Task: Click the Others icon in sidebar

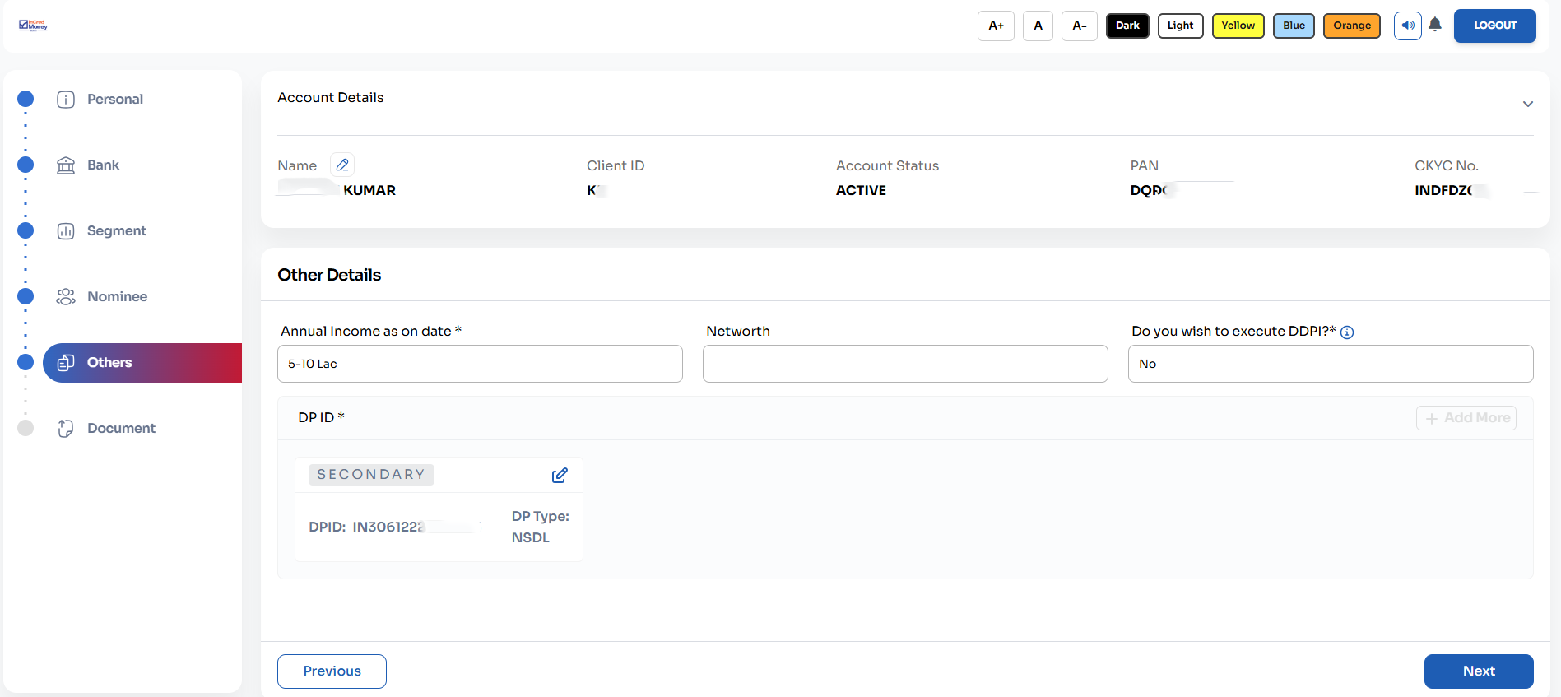Action: click(x=66, y=363)
